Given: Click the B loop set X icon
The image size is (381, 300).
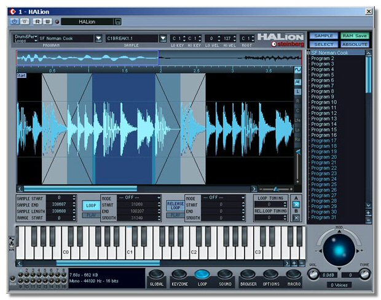Looking at the screenshot, I should click(x=296, y=218).
